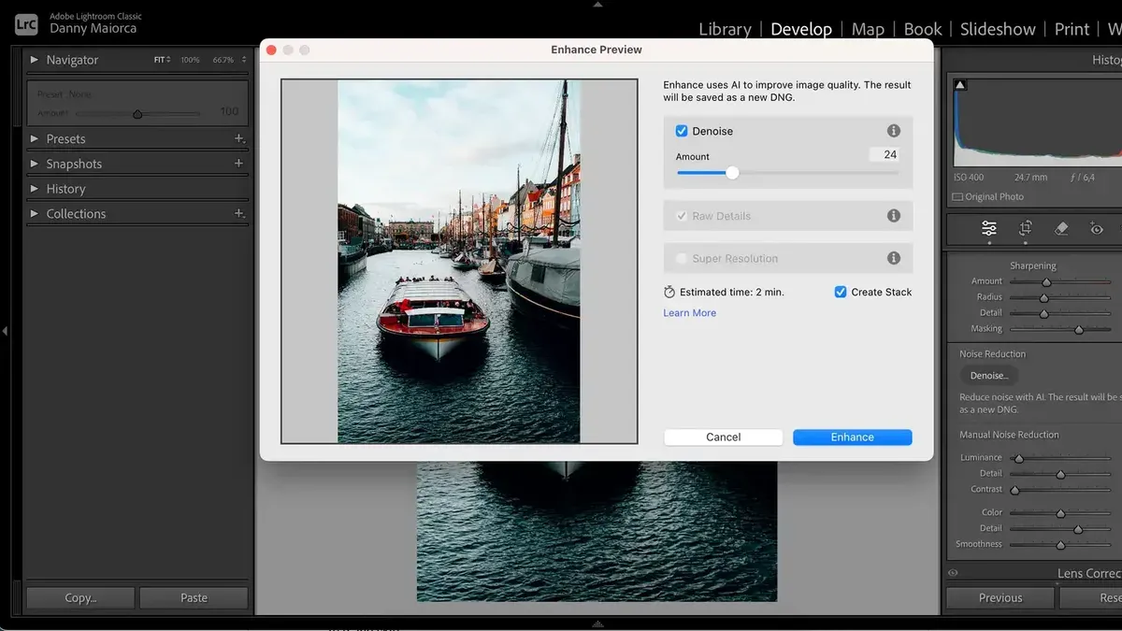Click the bottom filmstrip collapse arrow
The image size is (1122, 631).
[598, 624]
